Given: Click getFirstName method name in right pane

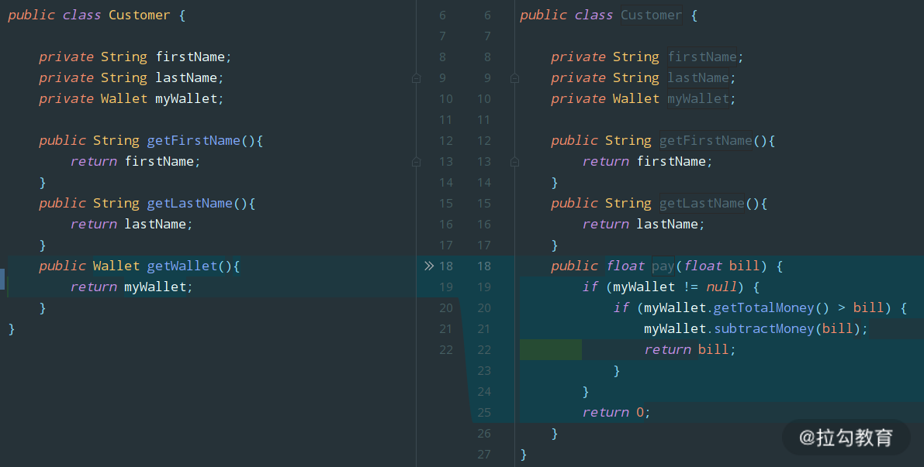Looking at the screenshot, I should (705, 141).
